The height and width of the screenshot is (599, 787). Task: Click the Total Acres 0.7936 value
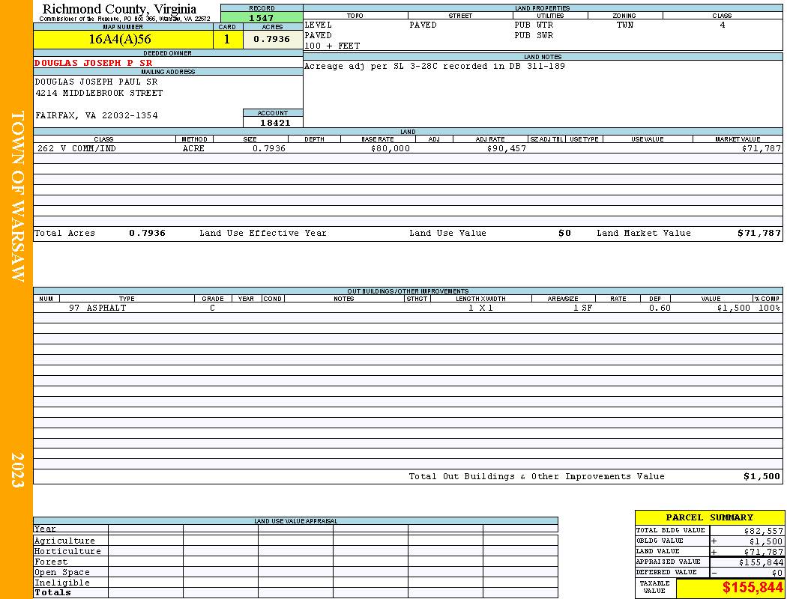coord(147,233)
